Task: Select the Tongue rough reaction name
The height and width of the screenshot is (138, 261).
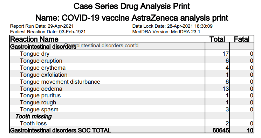Action: click(x=38, y=103)
